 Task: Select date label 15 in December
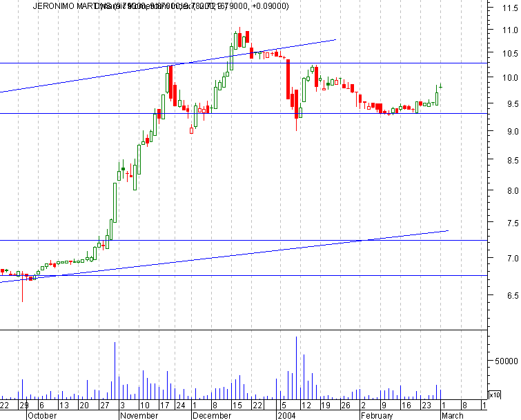(237, 406)
